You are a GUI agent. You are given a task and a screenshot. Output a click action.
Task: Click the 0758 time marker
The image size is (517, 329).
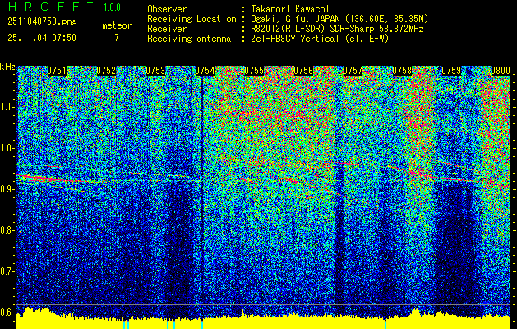click(402, 71)
